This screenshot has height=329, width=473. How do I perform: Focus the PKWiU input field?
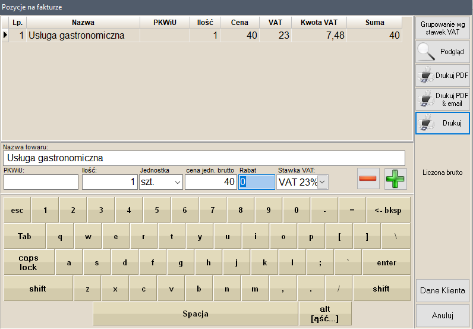click(x=41, y=182)
